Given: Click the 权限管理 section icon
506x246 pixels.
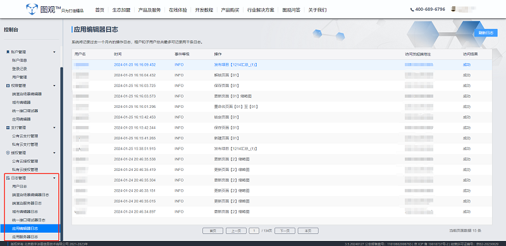Looking at the screenshot, I should [8, 86].
